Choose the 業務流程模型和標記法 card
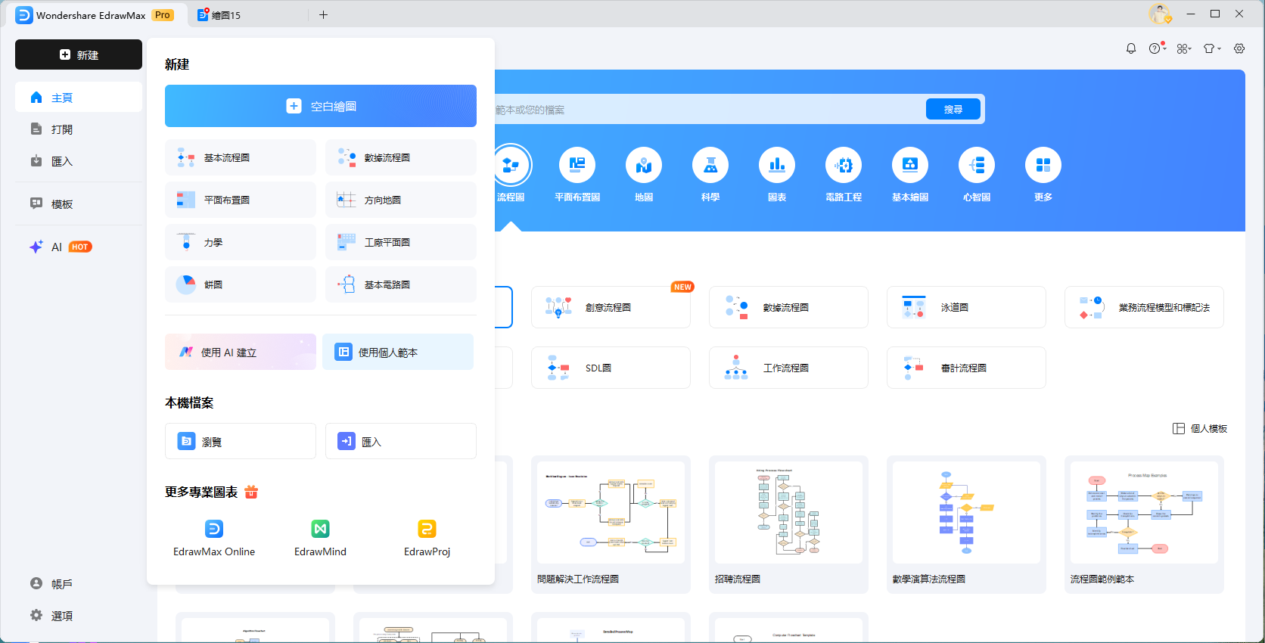This screenshot has width=1265, height=643. pos(1144,307)
